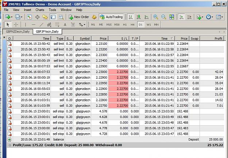Switch to GBPNZDecn,Daily chart tab

(18, 32)
